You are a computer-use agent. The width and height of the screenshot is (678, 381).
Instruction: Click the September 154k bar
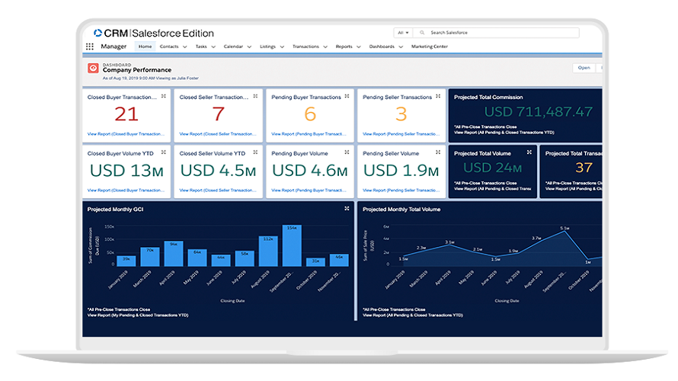(292, 245)
